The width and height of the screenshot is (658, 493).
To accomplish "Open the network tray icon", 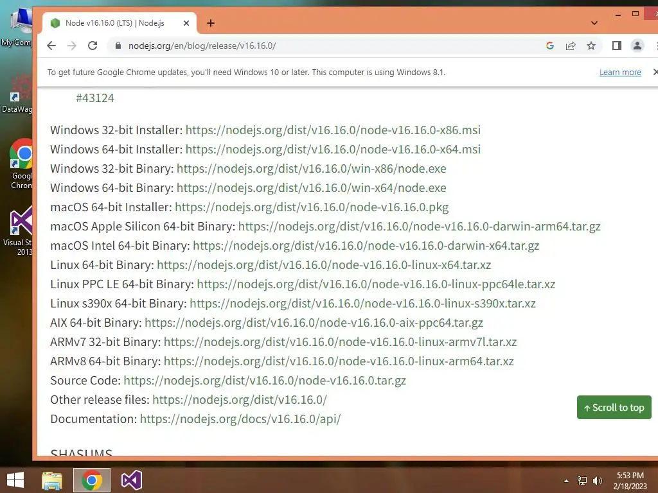I will pos(582,481).
